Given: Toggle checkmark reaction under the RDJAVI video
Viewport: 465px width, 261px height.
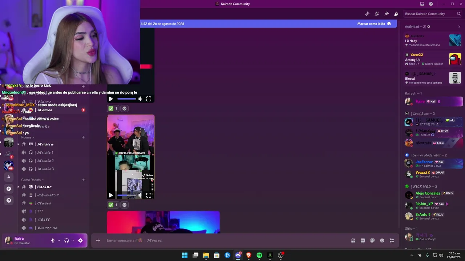Looking at the screenshot, I should pyautogui.click(x=113, y=205).
